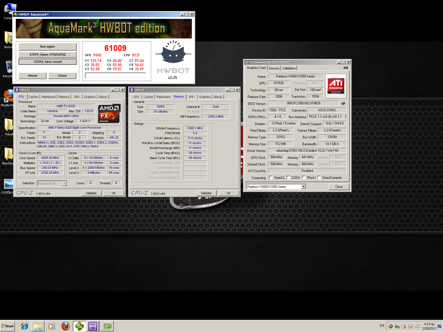The width and height of the screenshot is (443, 332).
Task: Click the Aquamark About button
Action: (32, 76)
